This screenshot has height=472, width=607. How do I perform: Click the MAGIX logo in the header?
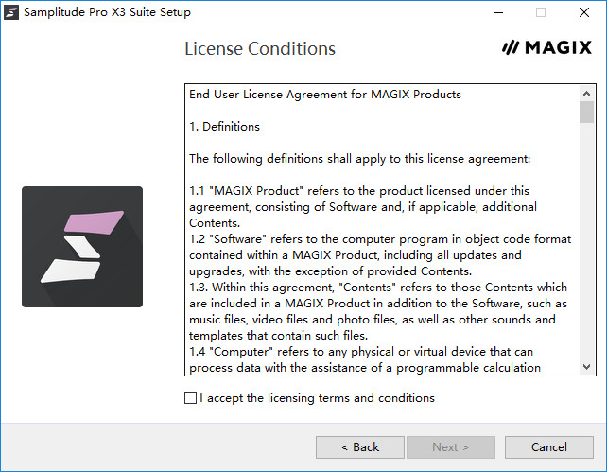[x=546, y=48]
